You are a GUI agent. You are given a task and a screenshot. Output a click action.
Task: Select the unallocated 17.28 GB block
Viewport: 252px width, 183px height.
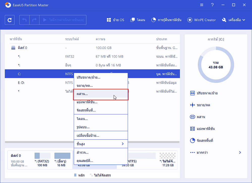[x=168, y=160]
